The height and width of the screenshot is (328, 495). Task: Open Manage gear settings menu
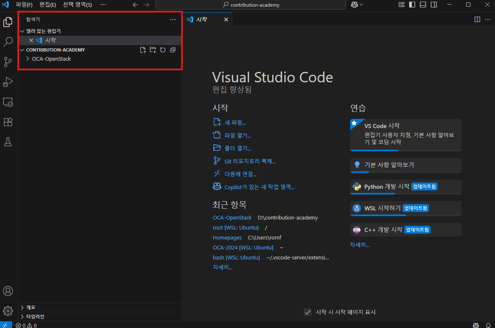pos(8,311)
